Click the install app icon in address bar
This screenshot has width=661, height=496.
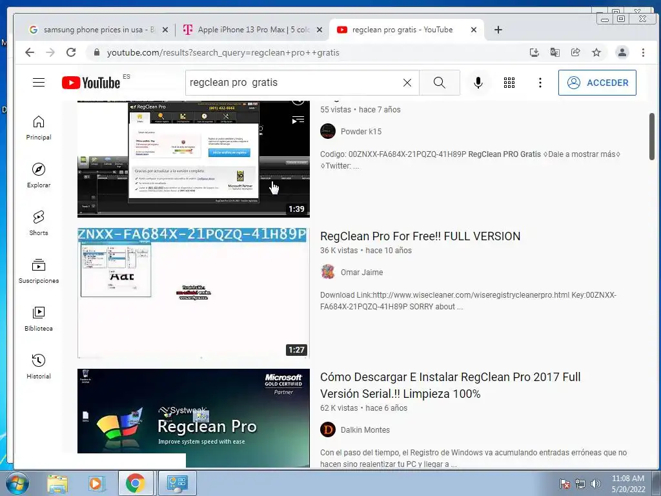pyautogui.click(x=534, y=52)
